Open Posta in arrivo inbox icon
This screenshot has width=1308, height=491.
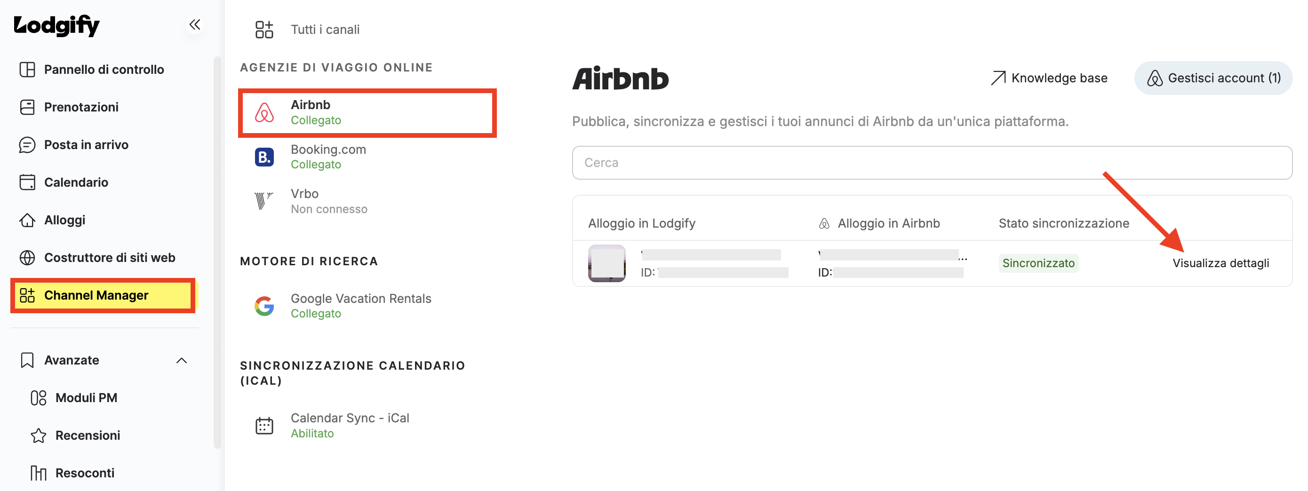27,145
